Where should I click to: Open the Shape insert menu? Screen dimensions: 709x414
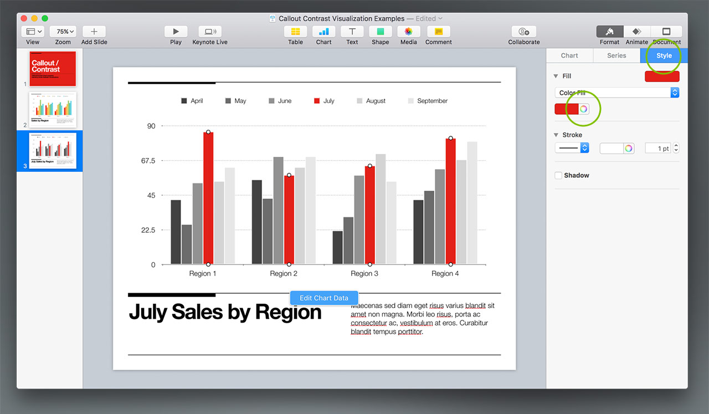tap(380, 32)
